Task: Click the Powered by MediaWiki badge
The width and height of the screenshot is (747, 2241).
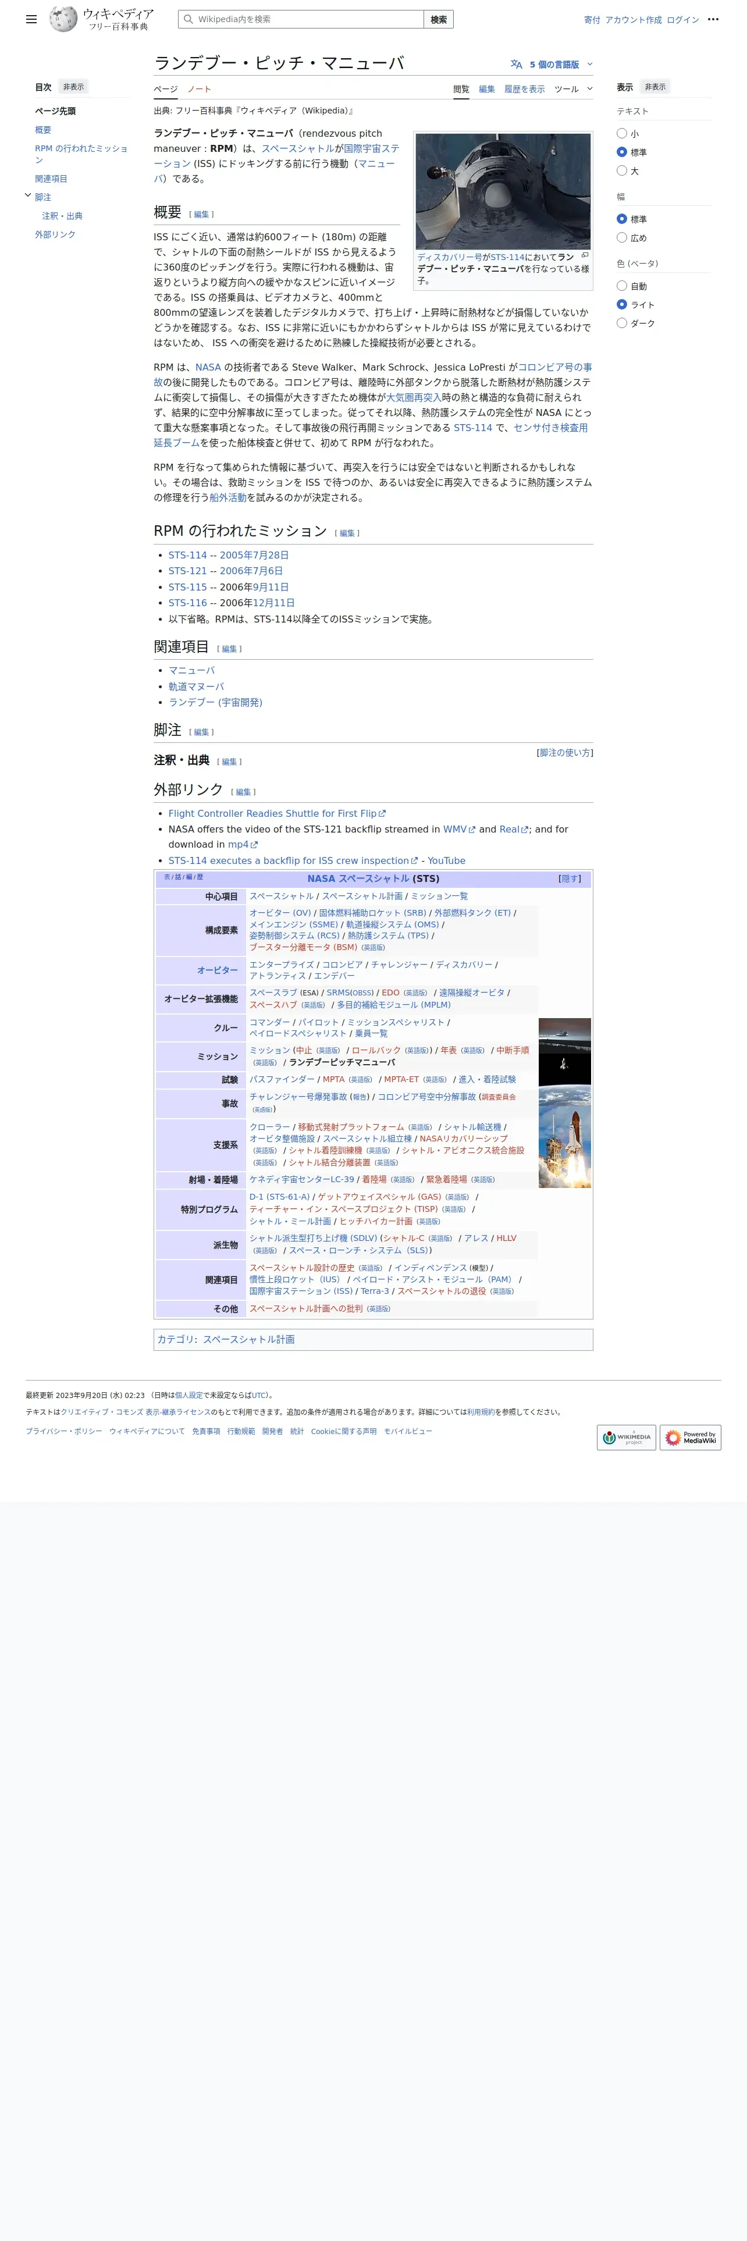Action: (691, 1437)
